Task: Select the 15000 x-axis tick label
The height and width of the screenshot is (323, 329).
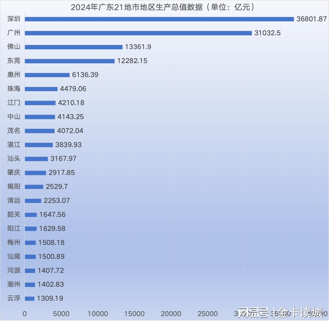Action: coord(134,314)
